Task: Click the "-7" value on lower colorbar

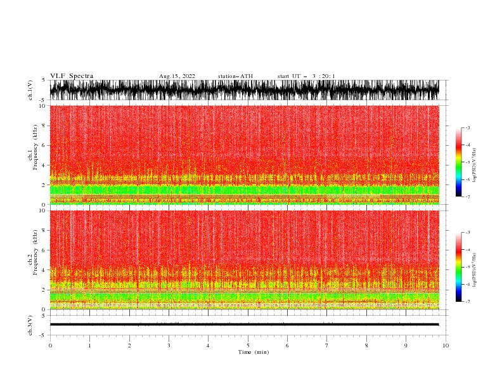Action: 467,302
